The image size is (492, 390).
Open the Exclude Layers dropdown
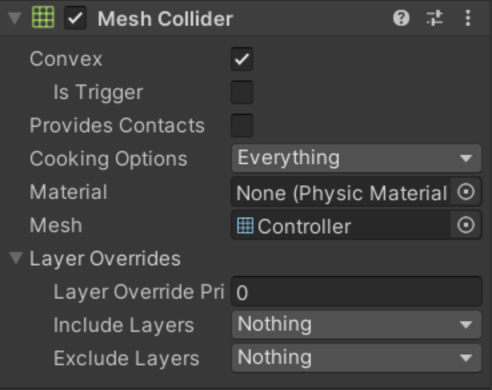pos(356,358)
